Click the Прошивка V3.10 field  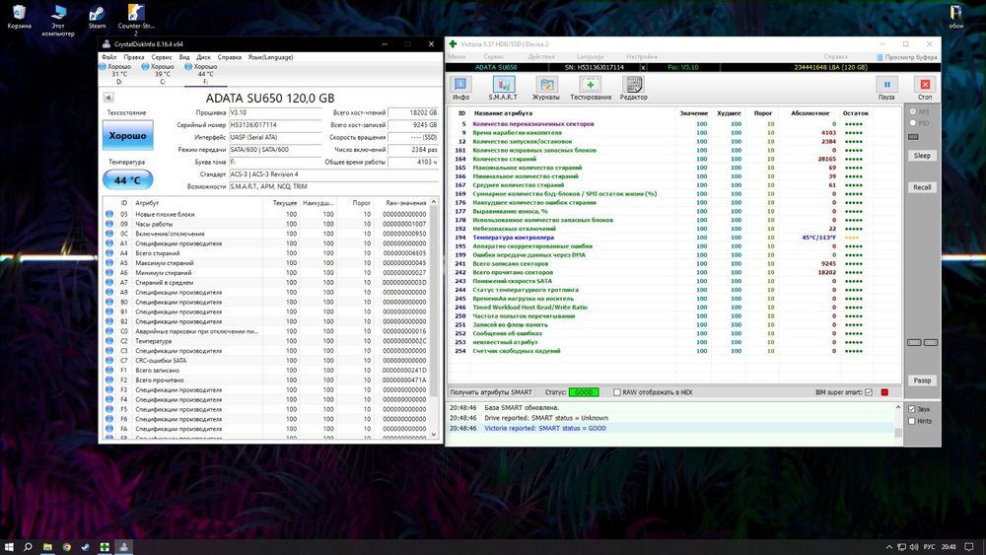tap(275, 112)
